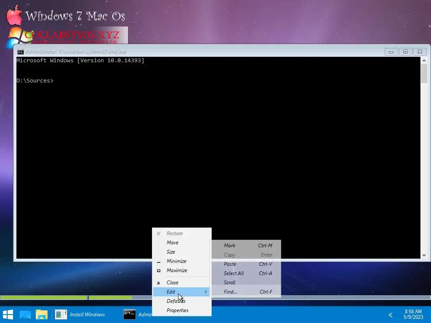Click the Administrator cmd taskbar button
This screenshot has width=431, height=323.
[x=137, y=315]
